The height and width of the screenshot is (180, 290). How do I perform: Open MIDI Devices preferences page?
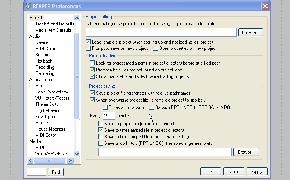48,49
